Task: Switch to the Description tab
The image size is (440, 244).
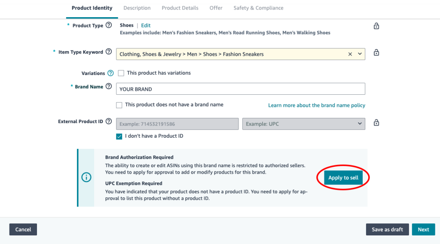Action: tap(137, 8)
